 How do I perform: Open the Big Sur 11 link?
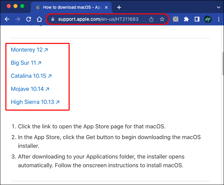(26, 63)
